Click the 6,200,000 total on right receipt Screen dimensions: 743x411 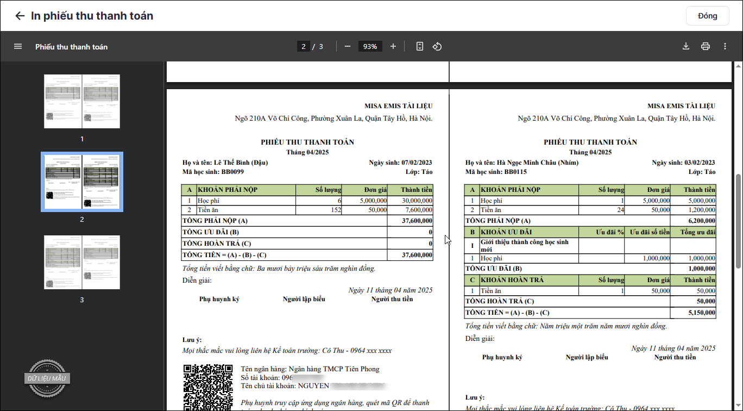[701, 221]
